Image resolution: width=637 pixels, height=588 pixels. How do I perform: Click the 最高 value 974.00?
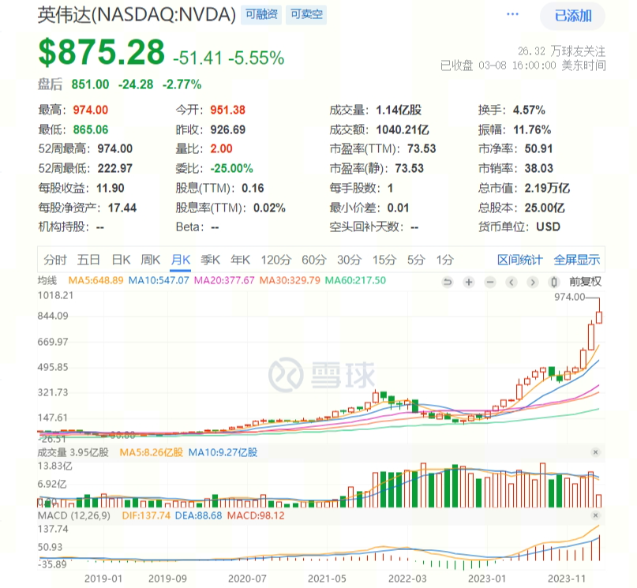tap(91, 110)
